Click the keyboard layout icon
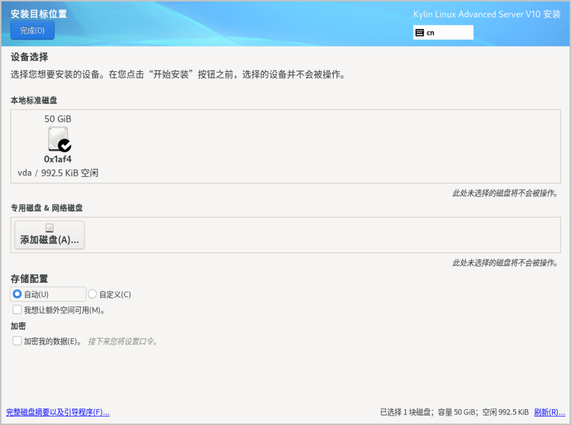571x425 pixels. point(419,33)
